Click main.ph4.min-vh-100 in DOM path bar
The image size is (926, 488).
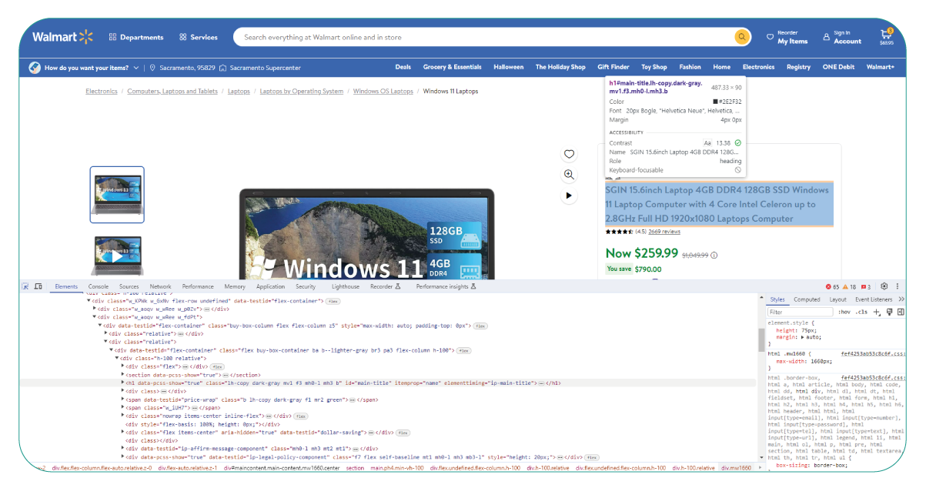pos(397,467)
